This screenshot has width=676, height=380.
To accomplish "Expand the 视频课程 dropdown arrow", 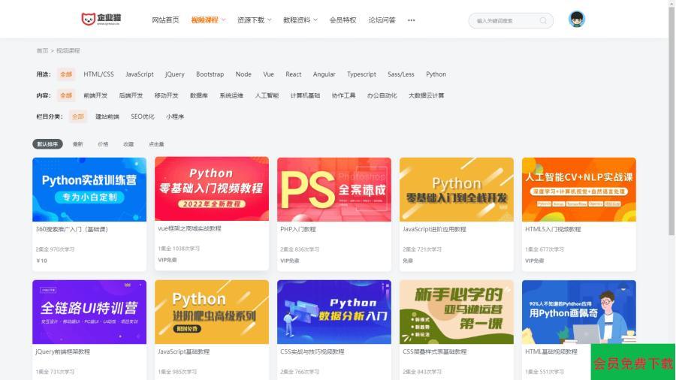I will 223,20.
